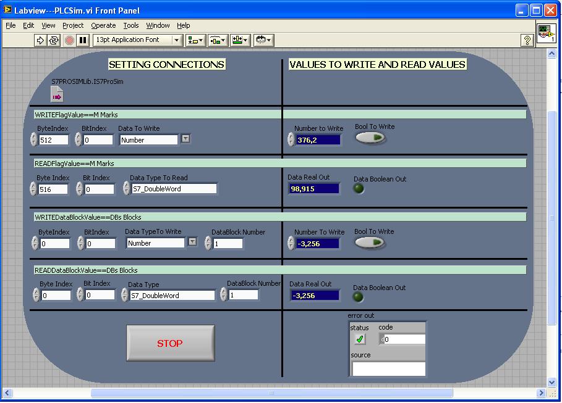
Task: Click the Run arrow toolbar icon
Action: (x=40, y=40)
